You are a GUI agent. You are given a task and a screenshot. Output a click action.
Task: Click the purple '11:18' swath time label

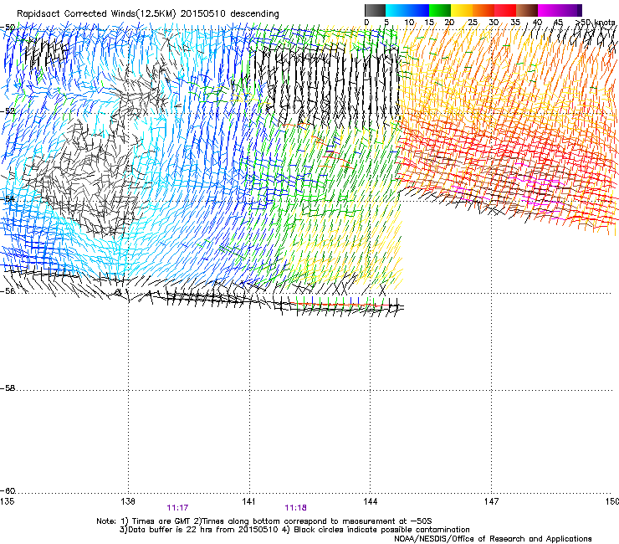pos(295,508)
